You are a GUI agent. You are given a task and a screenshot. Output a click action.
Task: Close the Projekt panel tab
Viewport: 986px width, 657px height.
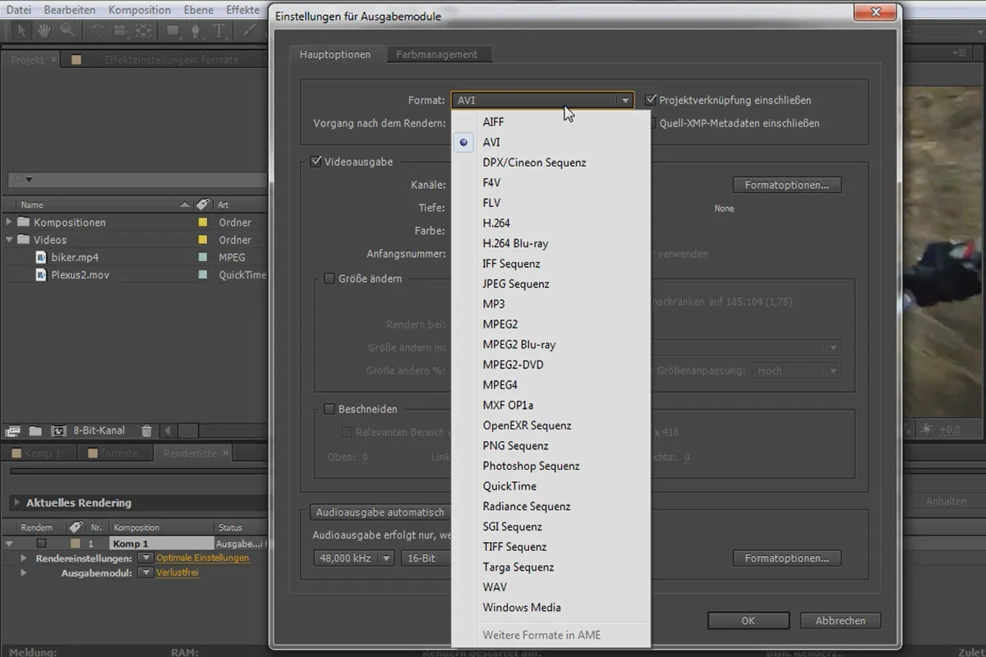click(x=53, y=60)
